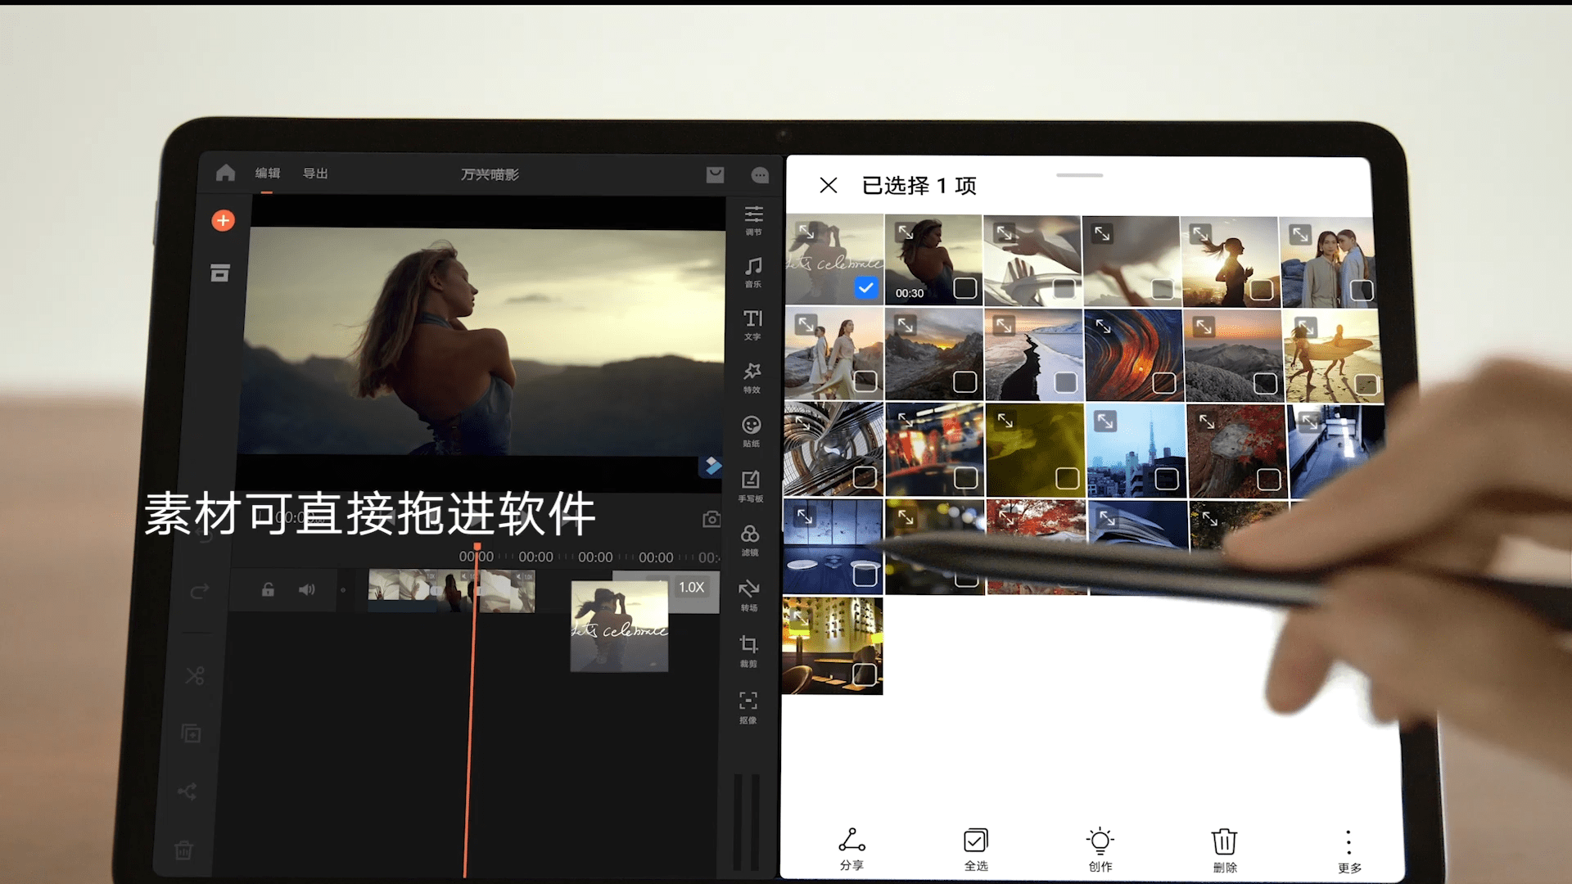1572x884 pixels.
Task: Switch to the 导出 export tab
Action: 315,174
